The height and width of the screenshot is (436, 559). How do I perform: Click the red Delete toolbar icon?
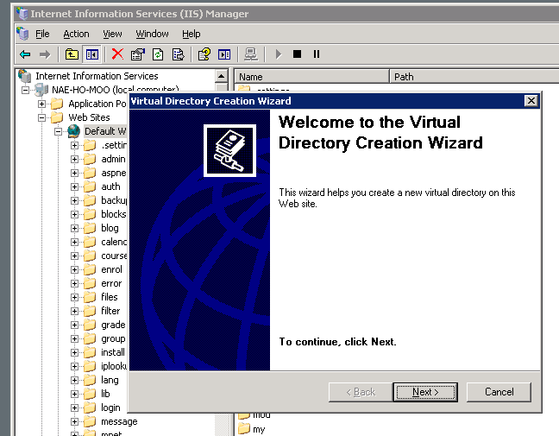coord(117,54)
